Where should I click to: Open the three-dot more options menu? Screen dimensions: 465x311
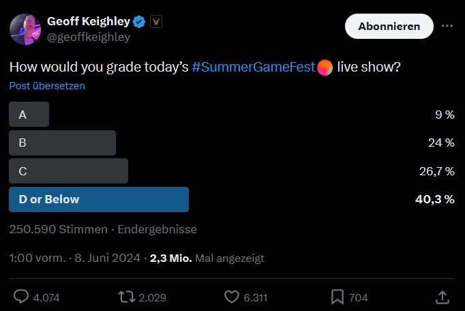(447, 26)
